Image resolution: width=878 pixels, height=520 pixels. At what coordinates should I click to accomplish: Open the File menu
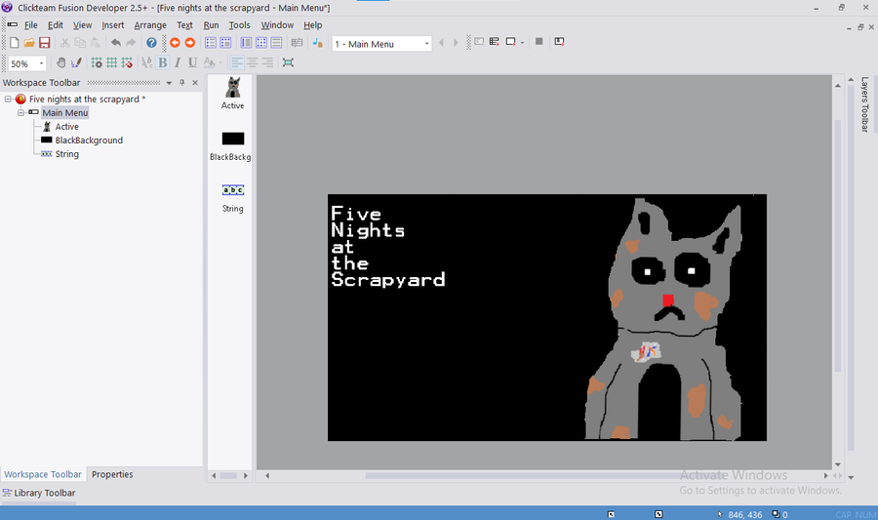click(x=31, y=25)
